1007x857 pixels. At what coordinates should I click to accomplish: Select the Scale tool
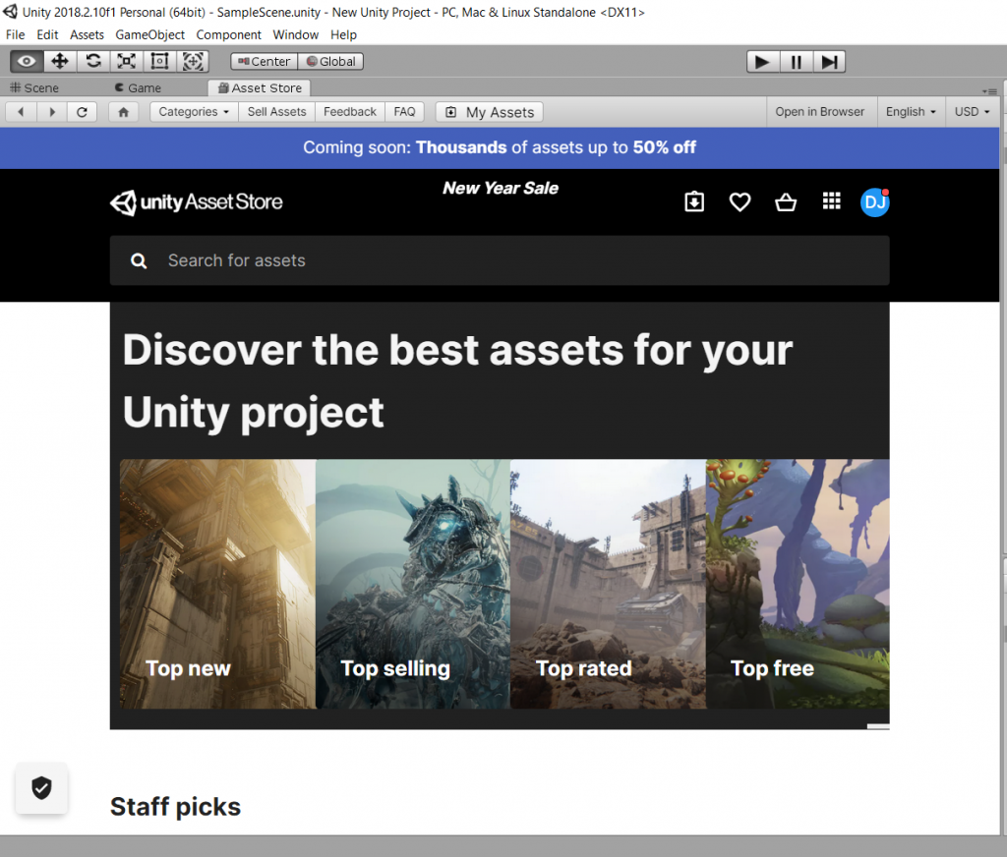(x=127, y=62)
